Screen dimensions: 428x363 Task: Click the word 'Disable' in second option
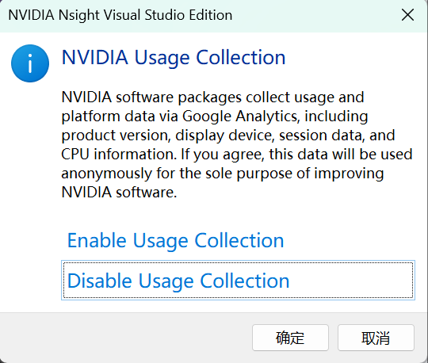(99, 281)
